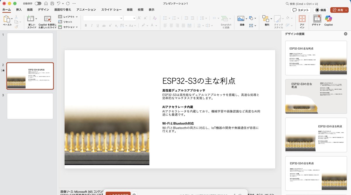Switch to the Draw (描画) tab
Viewport: 351px width, 195px height.
pyautogui.click(x=30, y=10)
